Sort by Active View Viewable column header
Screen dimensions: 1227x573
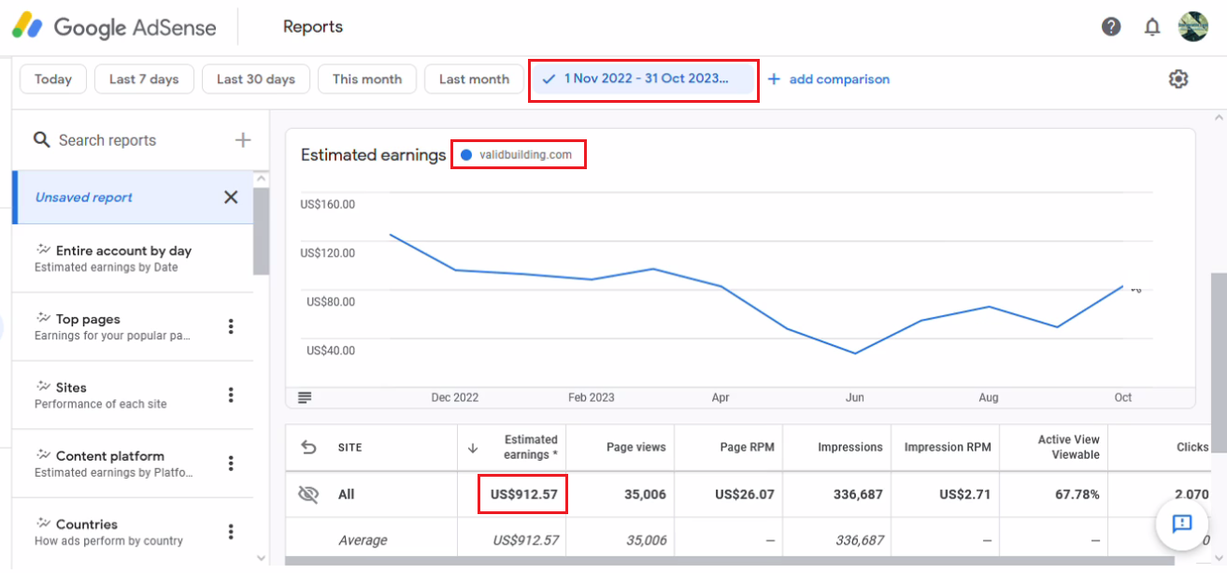1069,447
